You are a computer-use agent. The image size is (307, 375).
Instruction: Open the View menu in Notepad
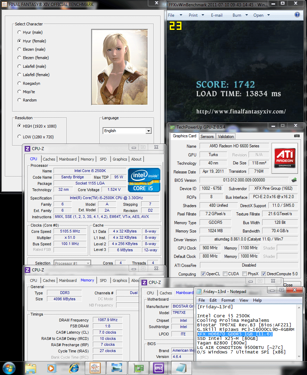tap(244, 300)
